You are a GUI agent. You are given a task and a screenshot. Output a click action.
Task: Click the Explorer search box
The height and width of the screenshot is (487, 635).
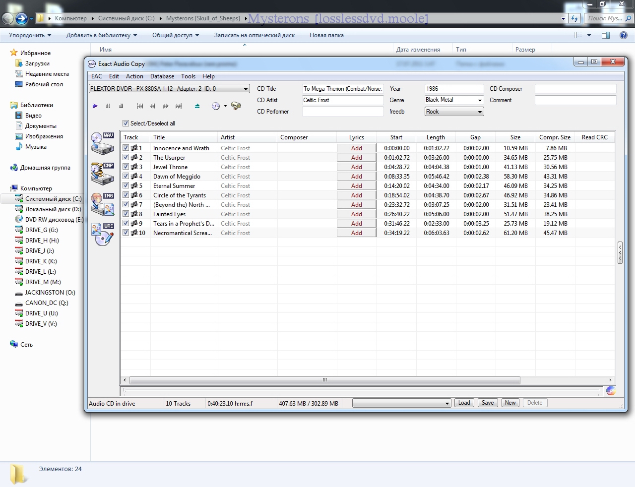(608, 18)
